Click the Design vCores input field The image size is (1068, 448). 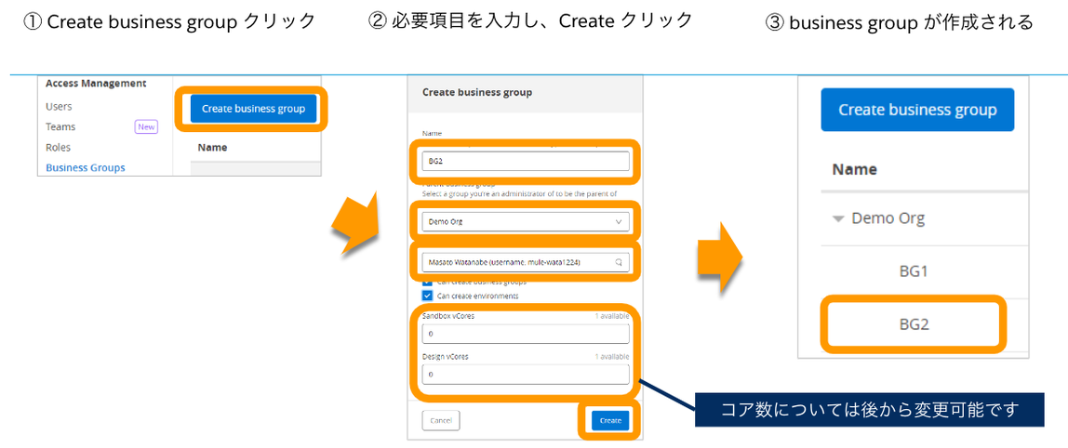click(525, 375)
